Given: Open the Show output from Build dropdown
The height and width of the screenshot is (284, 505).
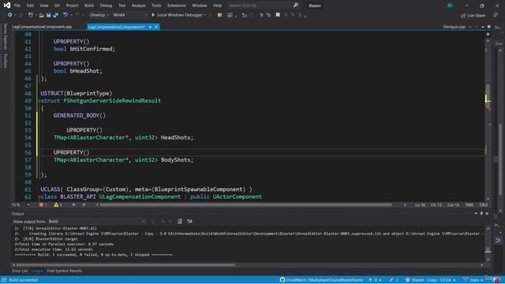Looking at the screenshot, I should pyautogui.click(x=96, y=221).
